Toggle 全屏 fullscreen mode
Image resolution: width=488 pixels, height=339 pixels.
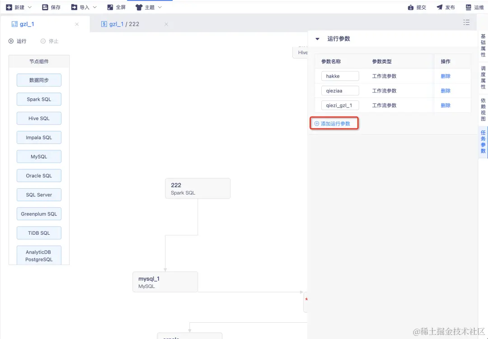(x=117, y=7)
